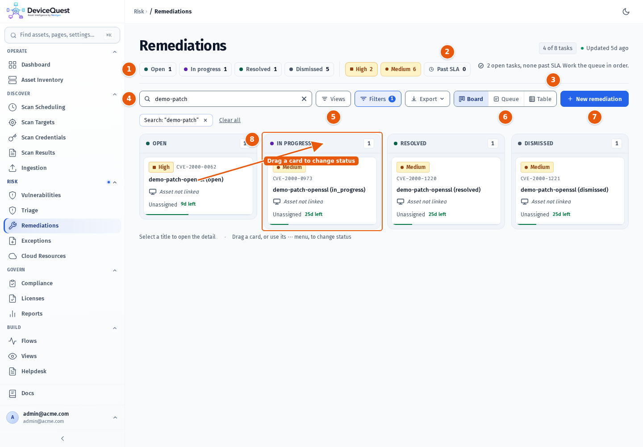Toggle dark mode with the moon icon
Screen dimensions: 643x447
tap(626, 12)
